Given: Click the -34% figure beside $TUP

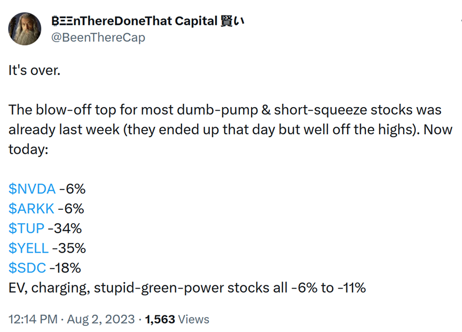Looking at the screenshot, I should tap(64, 228).
